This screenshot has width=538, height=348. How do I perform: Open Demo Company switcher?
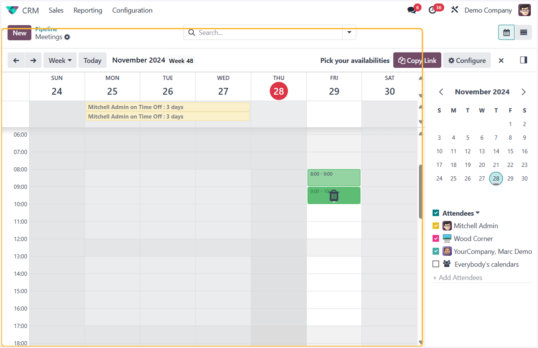point(488,10)
